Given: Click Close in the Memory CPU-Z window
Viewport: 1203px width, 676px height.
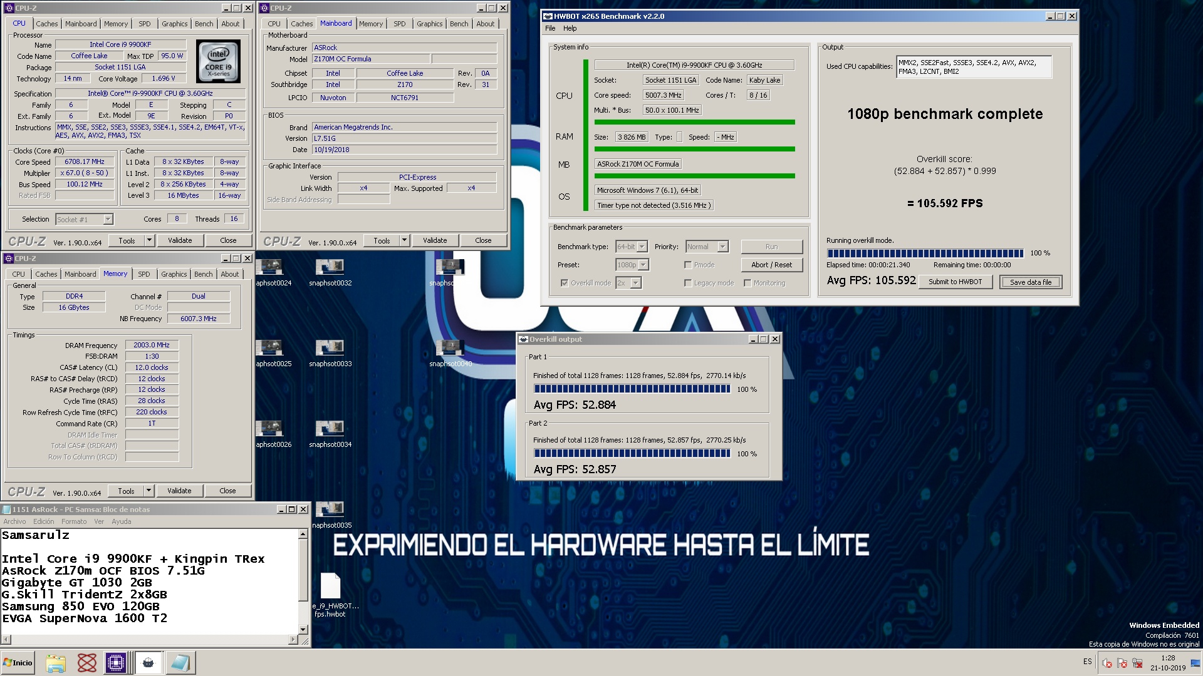Looking at the screenshot, I should coord(227,491).
